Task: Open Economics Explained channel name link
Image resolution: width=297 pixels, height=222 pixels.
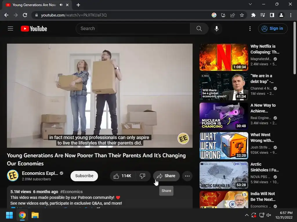Action: click(x=40, y=173)
